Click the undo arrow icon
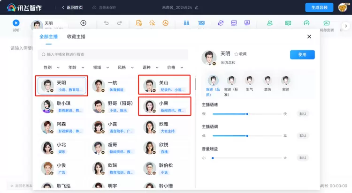The width and height of the screenshot is (352, 193). coord(106,23)
